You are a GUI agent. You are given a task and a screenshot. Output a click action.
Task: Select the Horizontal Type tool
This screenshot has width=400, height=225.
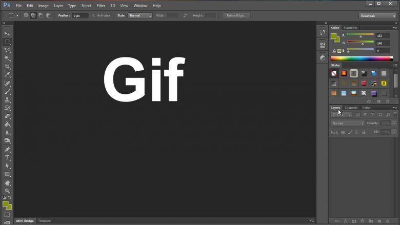[x=7, y=157]
